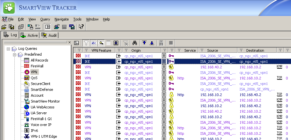Screen dimensions: 291x140
Task: Click the first TCP protocol icon
Action: click(280, 78)
